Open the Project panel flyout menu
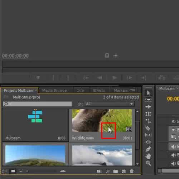This screenshot has width=179, height=179. (132, 90)
